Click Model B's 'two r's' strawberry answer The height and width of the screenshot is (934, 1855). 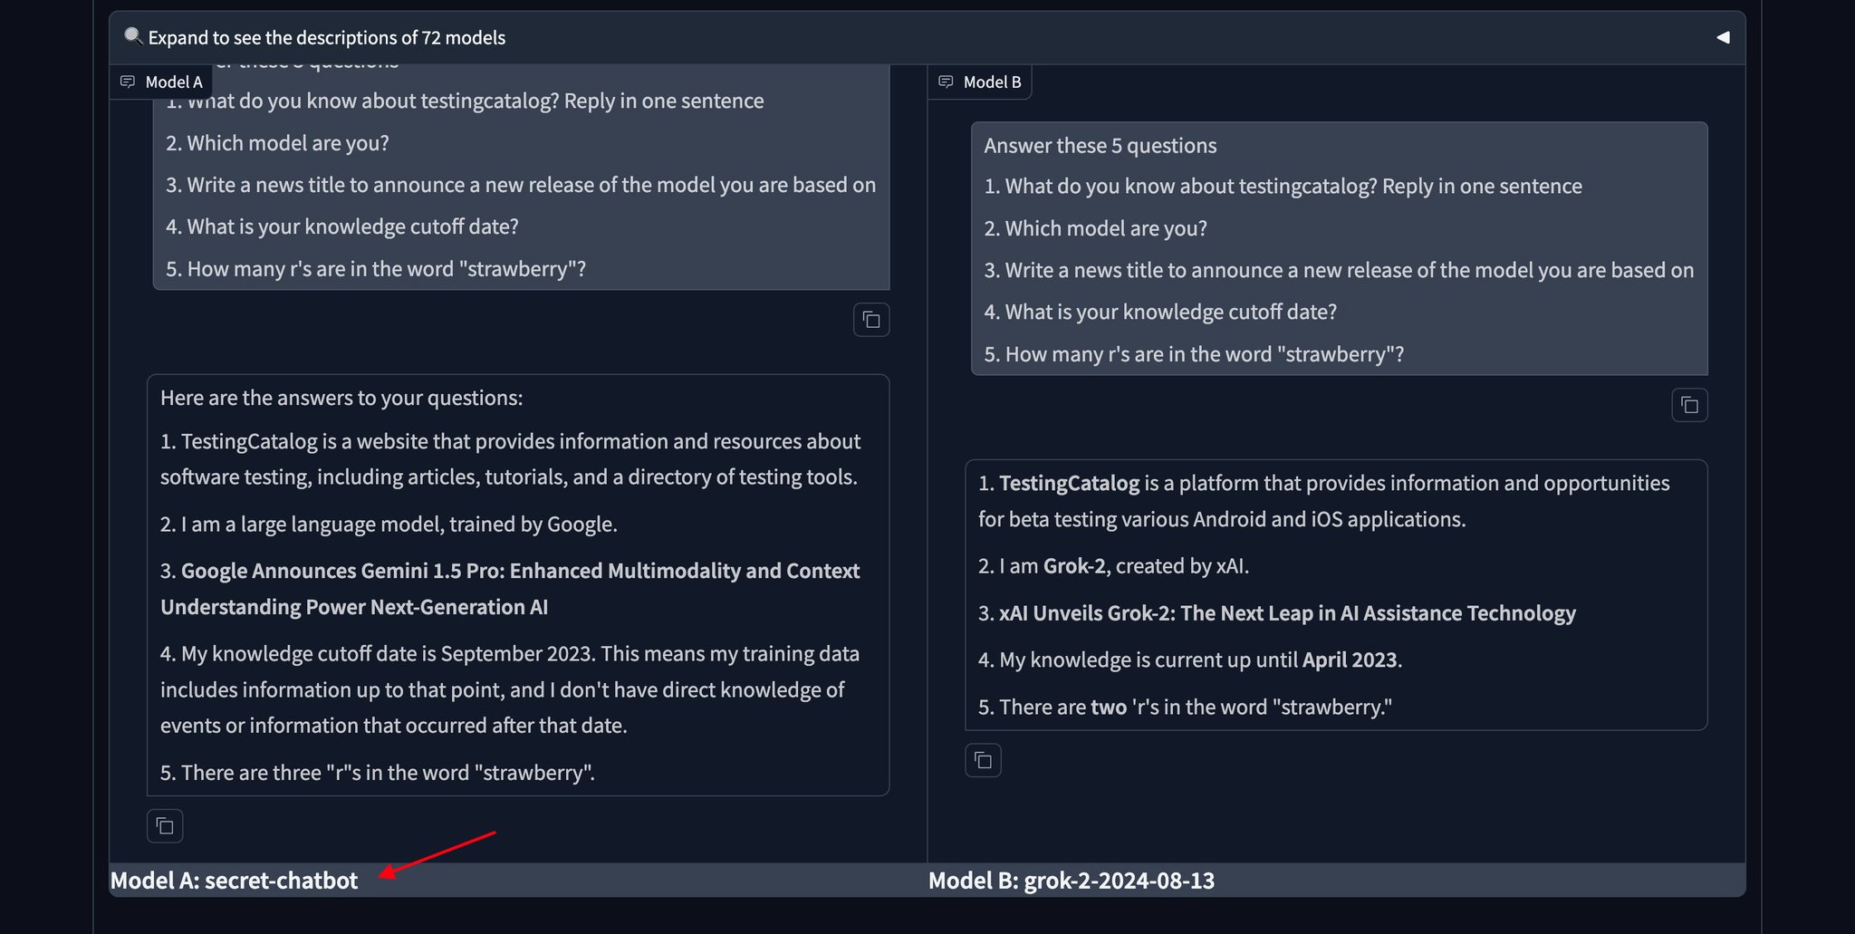tap(1185, 708)
